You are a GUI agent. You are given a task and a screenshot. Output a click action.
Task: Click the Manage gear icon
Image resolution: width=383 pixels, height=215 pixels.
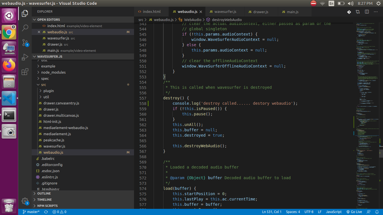click(25, 201)
